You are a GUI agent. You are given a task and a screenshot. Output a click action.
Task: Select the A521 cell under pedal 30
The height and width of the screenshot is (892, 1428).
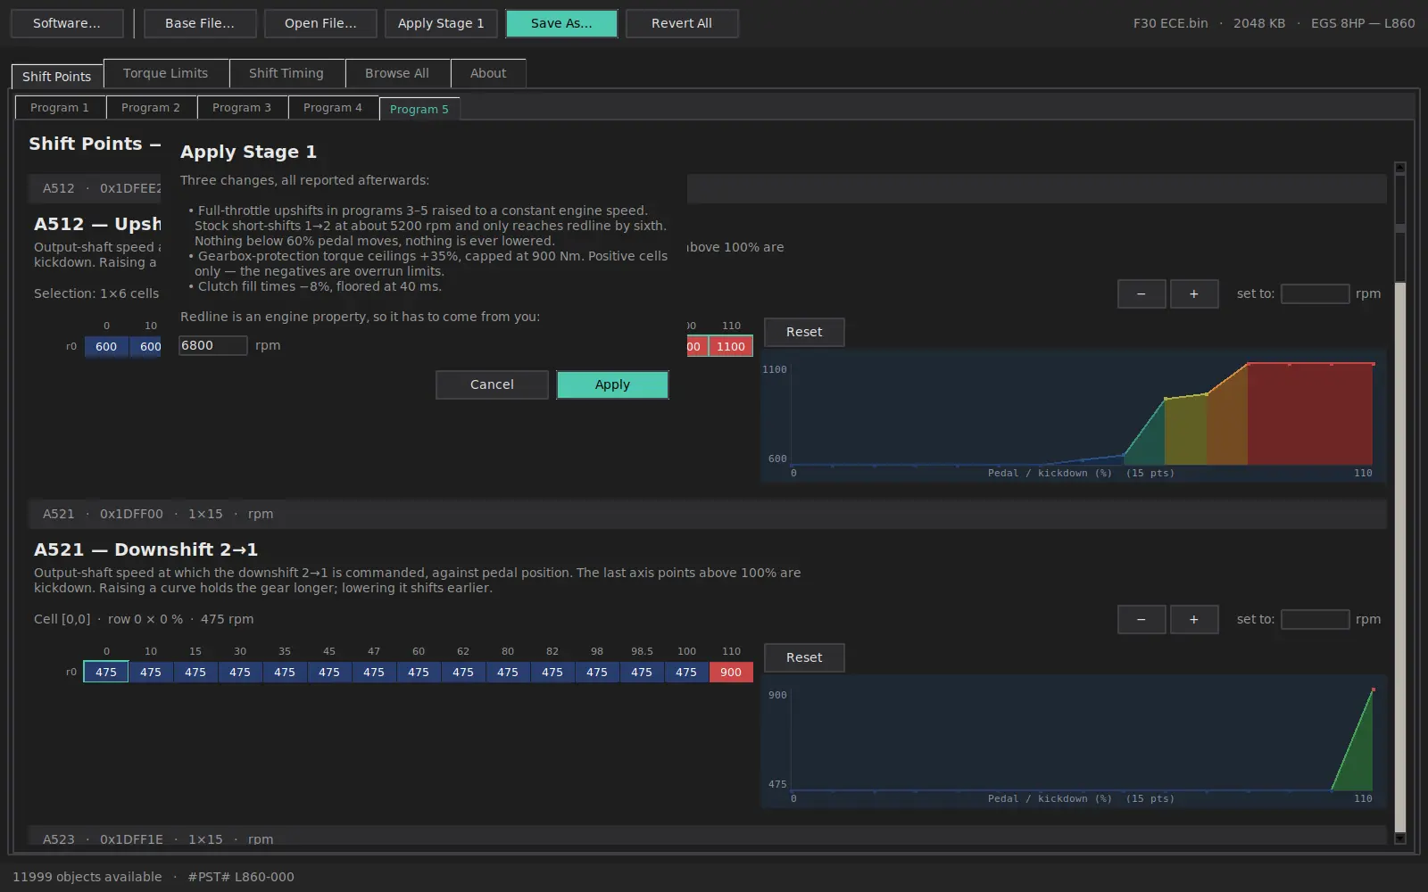point(240,672)
